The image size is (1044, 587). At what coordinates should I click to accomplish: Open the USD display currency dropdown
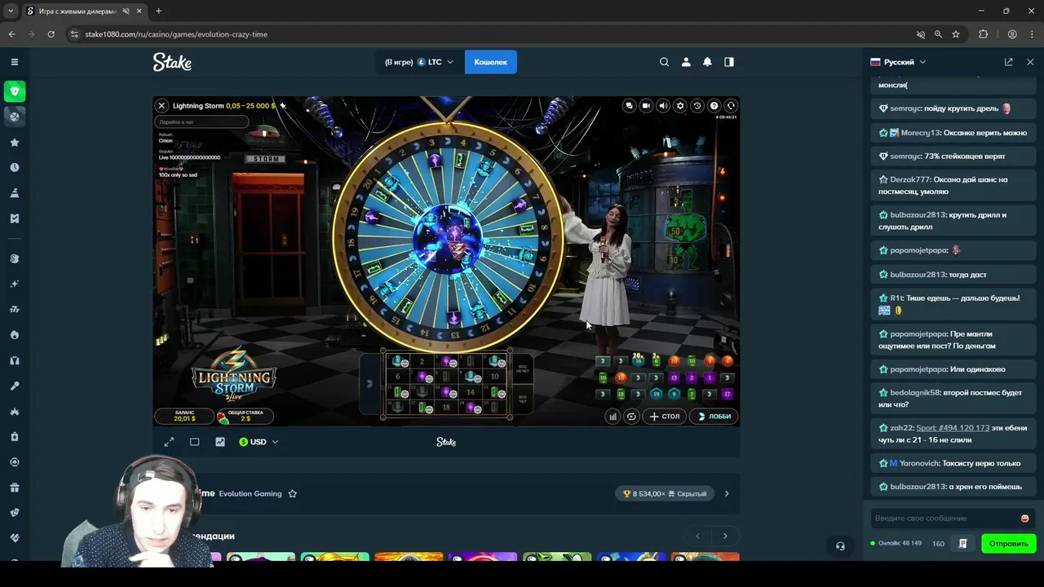[259, 442]
